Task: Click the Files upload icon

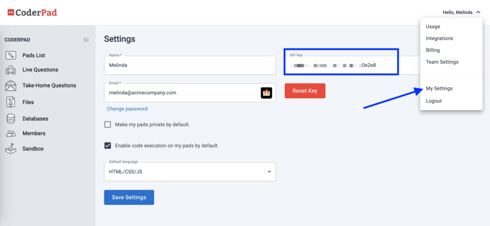Action: click(11, 102)
